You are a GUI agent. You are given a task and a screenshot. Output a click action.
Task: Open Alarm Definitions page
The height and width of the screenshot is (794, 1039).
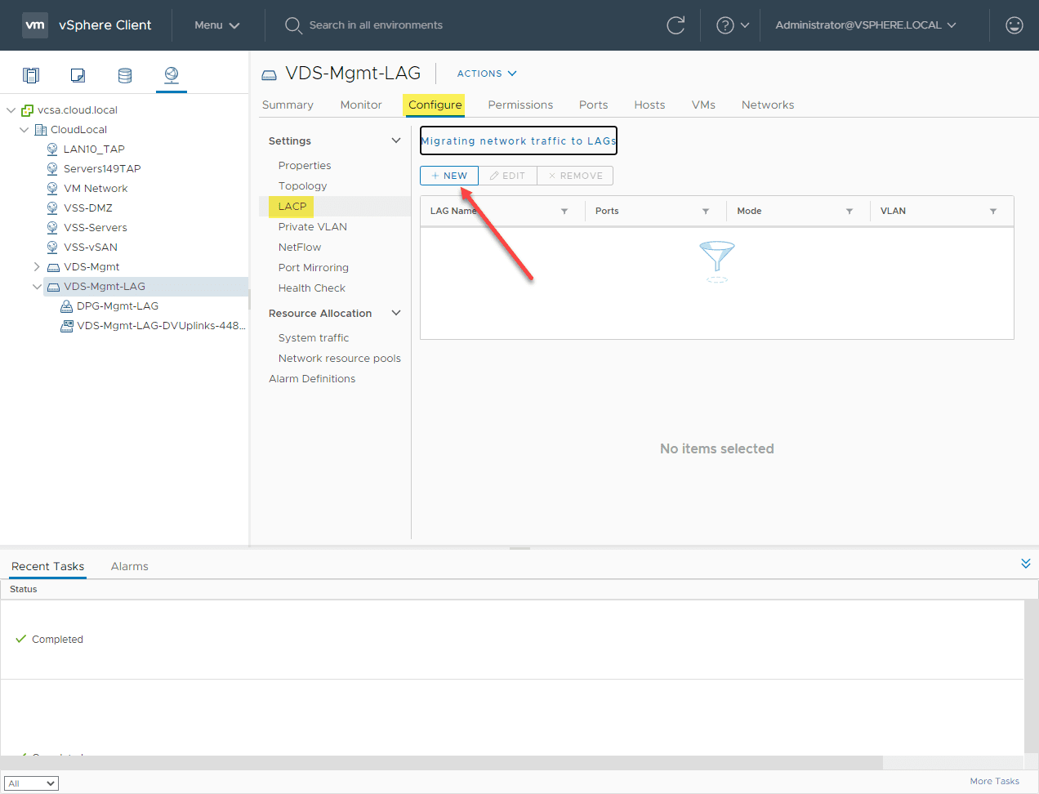pyautogui.click(x=312, y=378)
